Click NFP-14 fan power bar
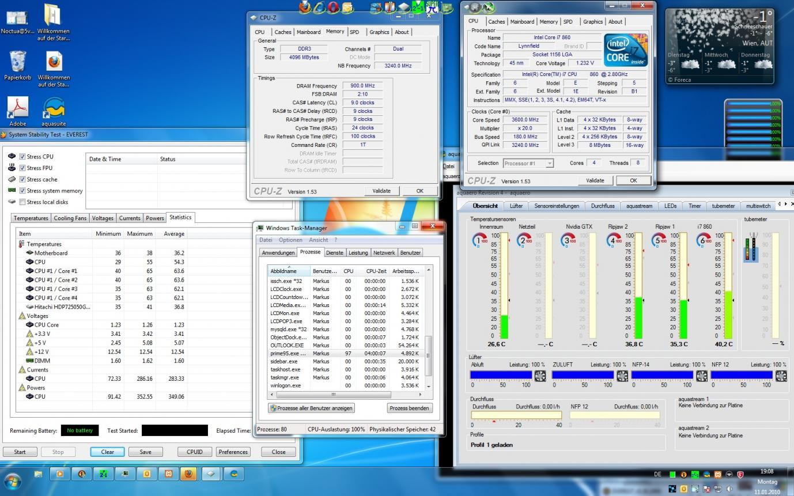 [x=663, y=375]
